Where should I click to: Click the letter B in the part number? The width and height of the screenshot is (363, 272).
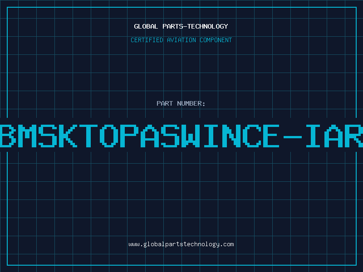pos(8,135)
